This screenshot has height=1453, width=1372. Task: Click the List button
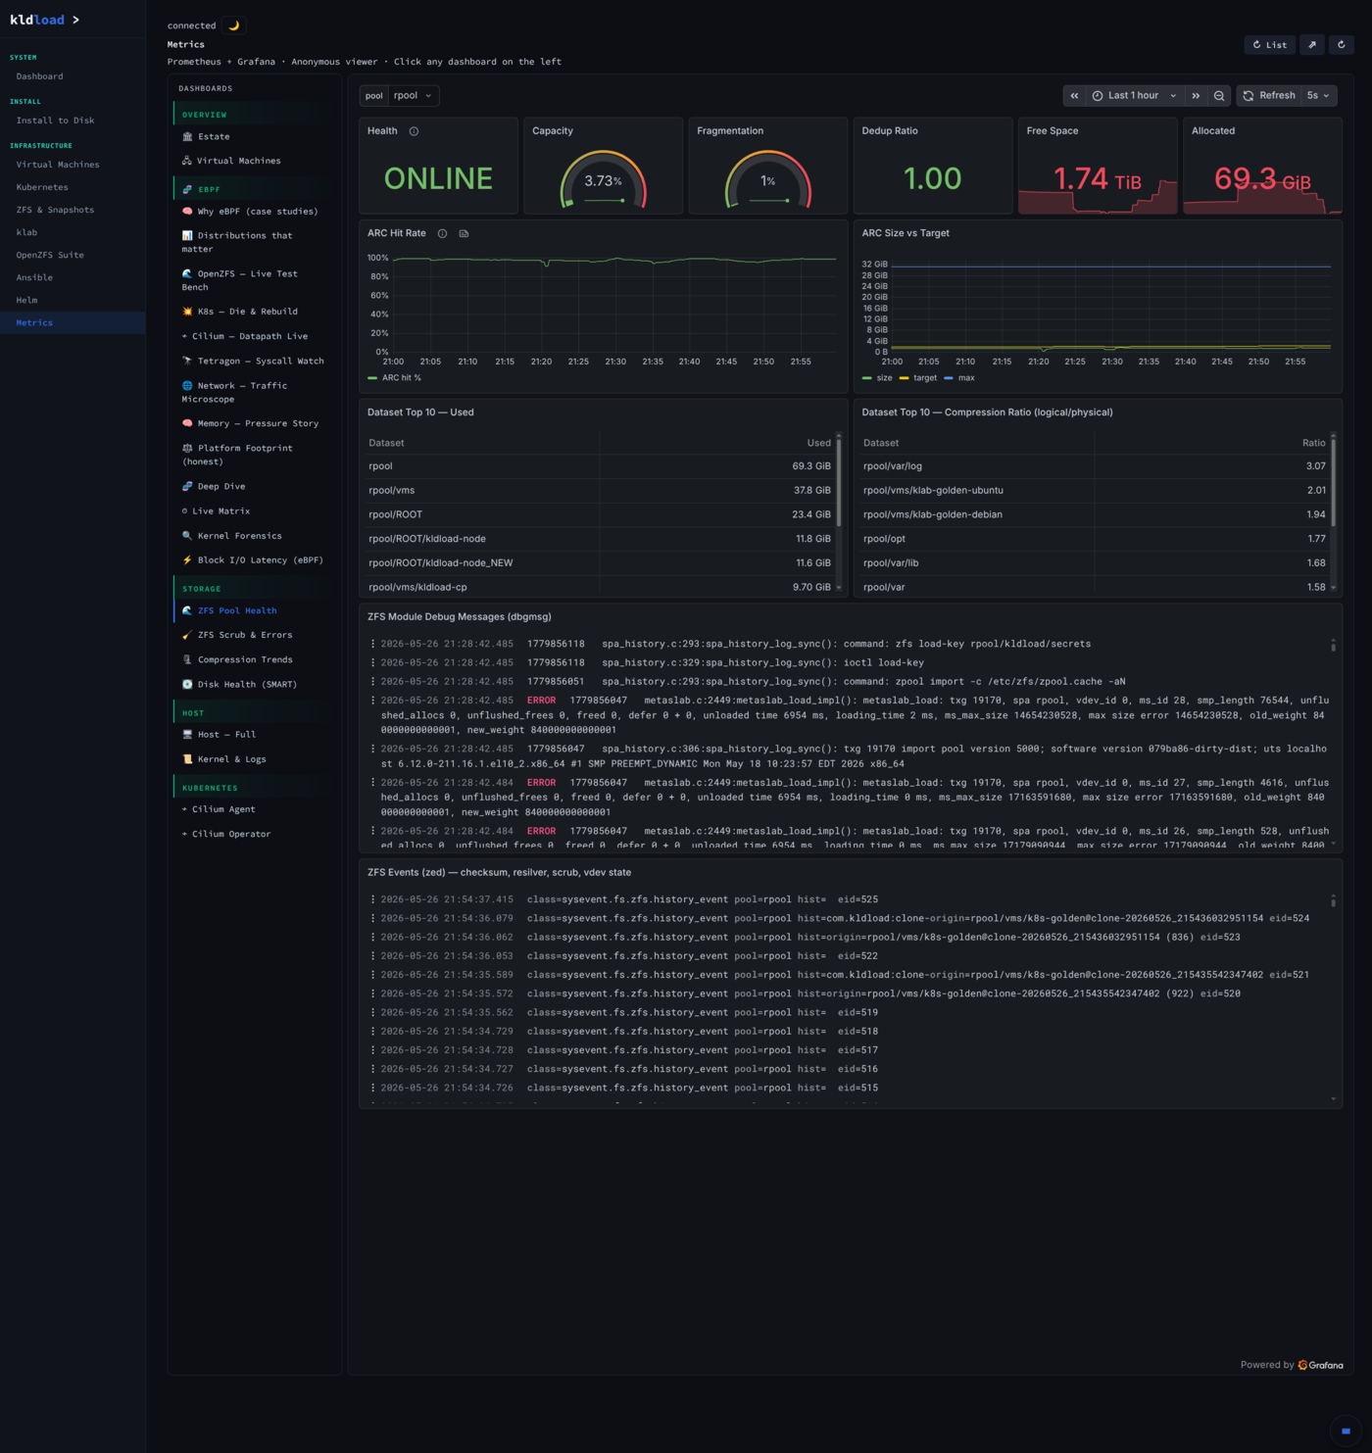pyautogui.click(x=1270, y=44)
